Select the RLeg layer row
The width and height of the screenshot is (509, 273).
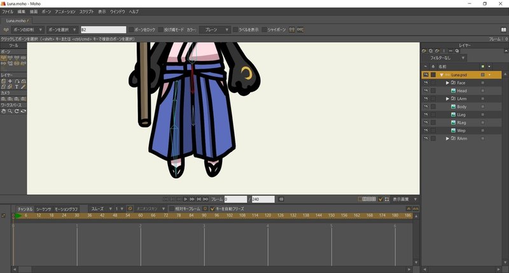click(x=461, y=123)
